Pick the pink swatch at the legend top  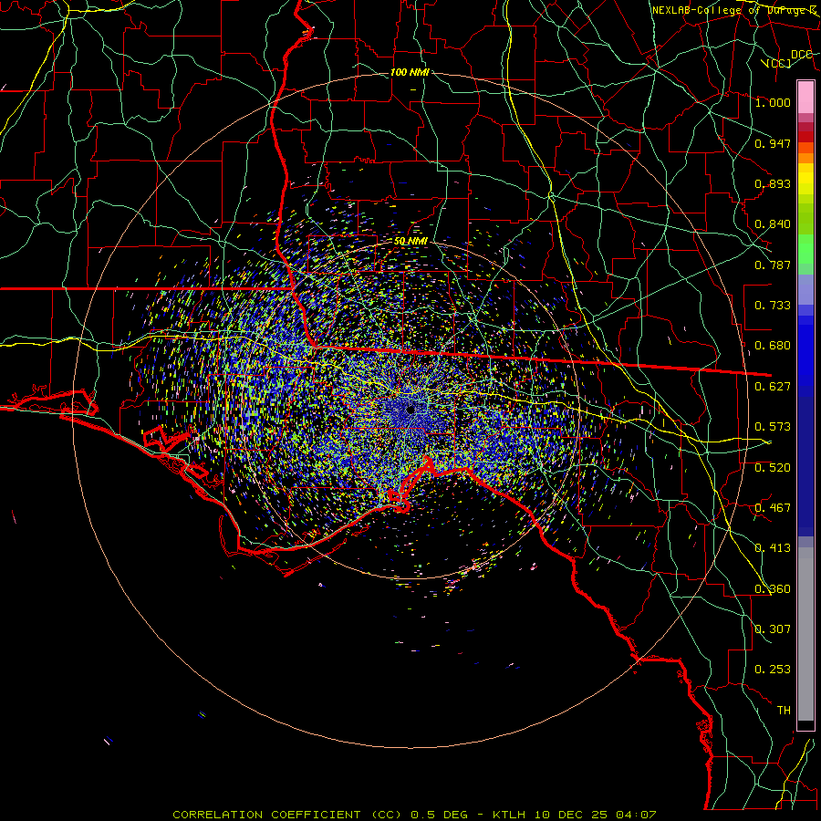(x=805, y=98)
